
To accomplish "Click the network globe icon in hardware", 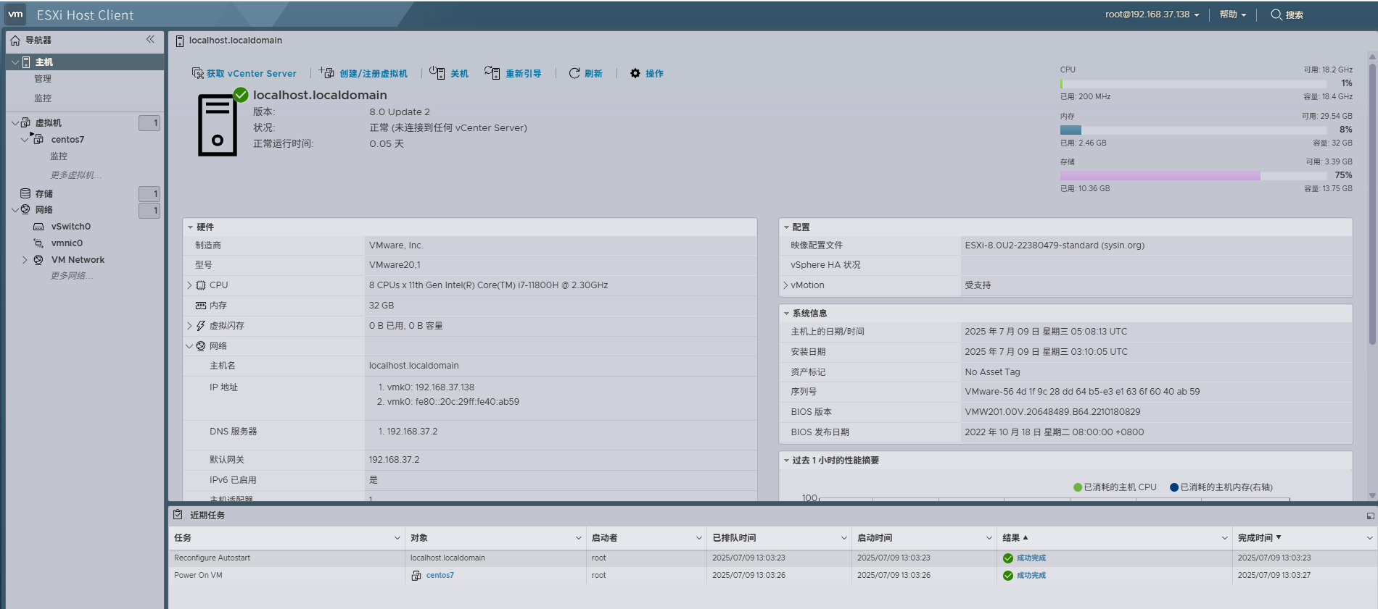I will click(201, 346).
